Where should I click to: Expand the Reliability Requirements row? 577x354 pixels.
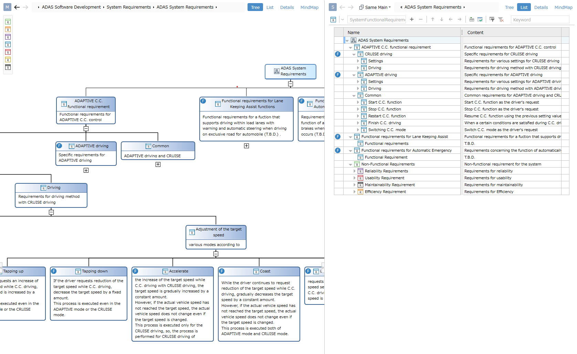coord(354,171)
